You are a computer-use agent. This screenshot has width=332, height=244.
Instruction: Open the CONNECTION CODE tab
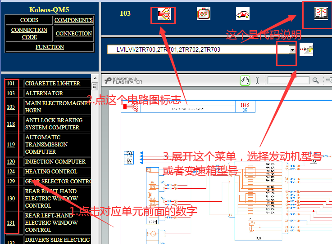(x=29, y=34)
